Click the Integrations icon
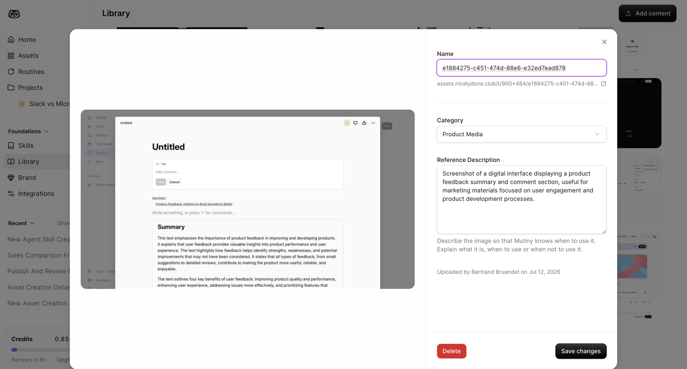This screenshot has width=687, height=369. [11, 194]
